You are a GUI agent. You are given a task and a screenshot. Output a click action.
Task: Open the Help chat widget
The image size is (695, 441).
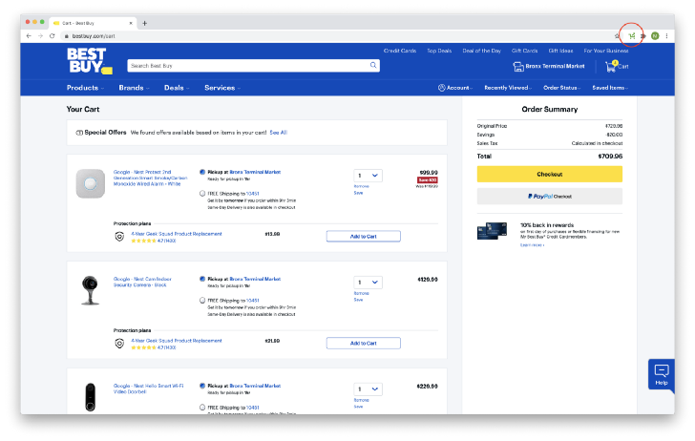tap(662, 374)
